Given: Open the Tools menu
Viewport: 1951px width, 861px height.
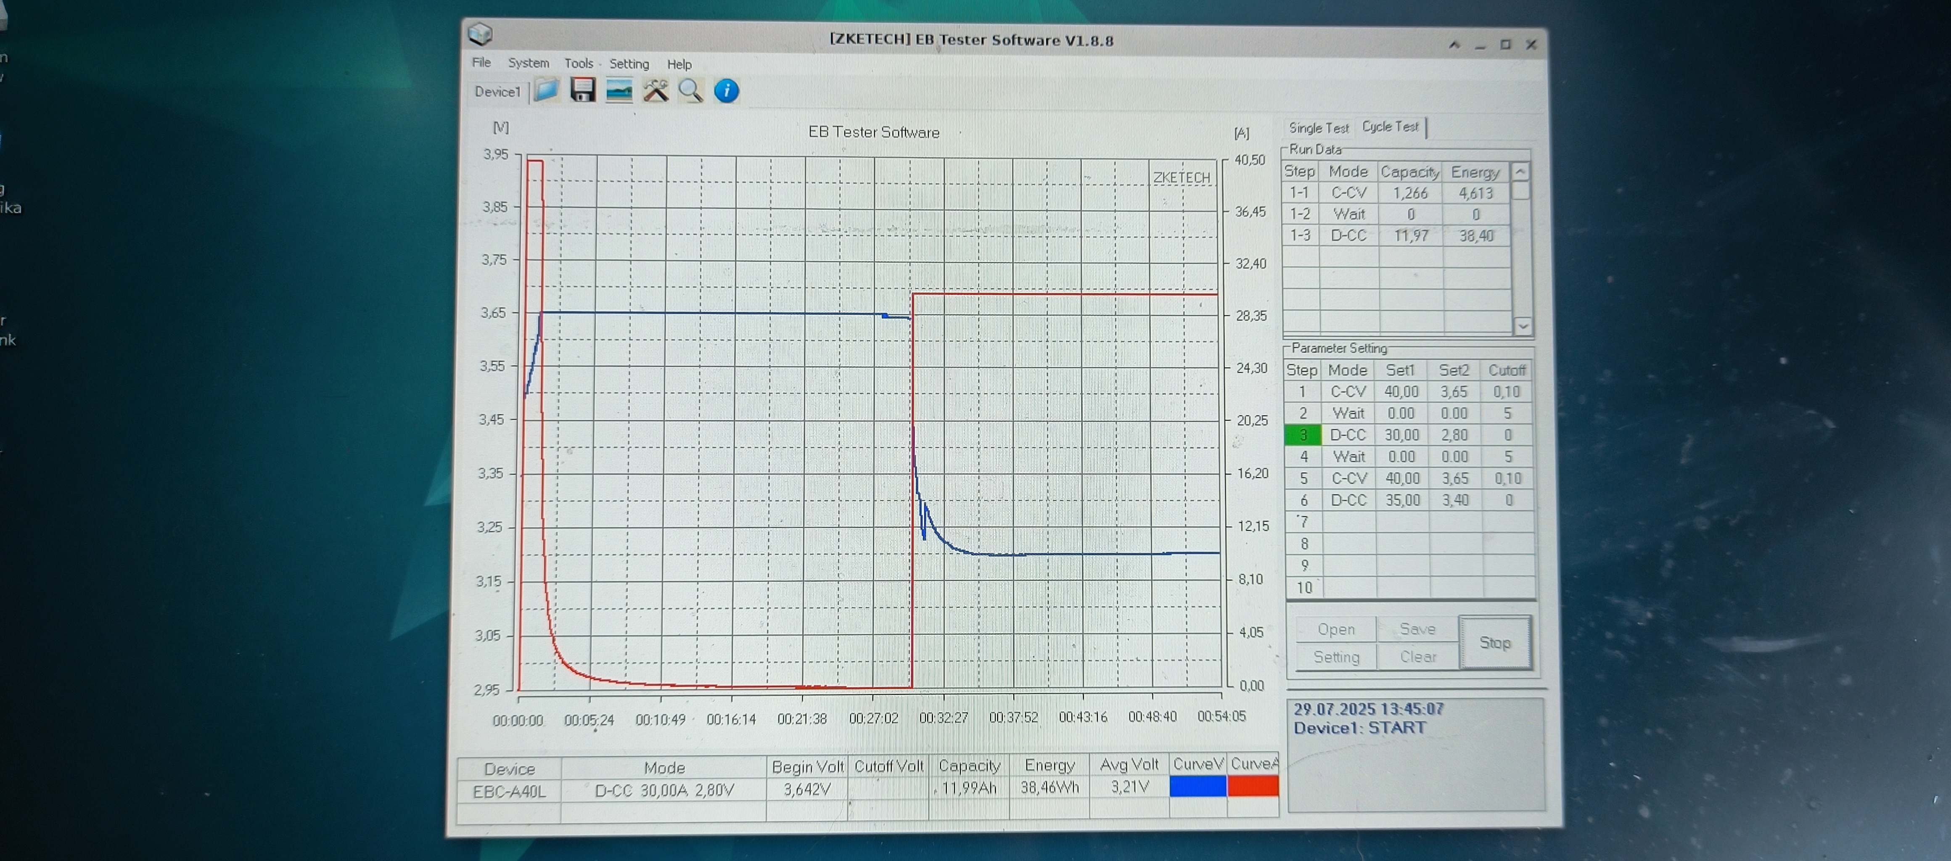Looking at the screenshot, I should coord(579,63).
